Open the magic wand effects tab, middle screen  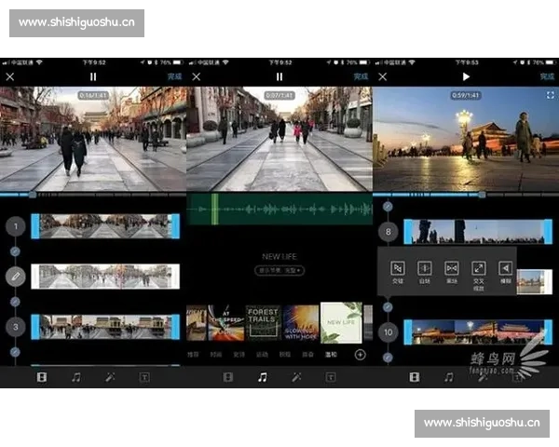(x=296, y=377)
